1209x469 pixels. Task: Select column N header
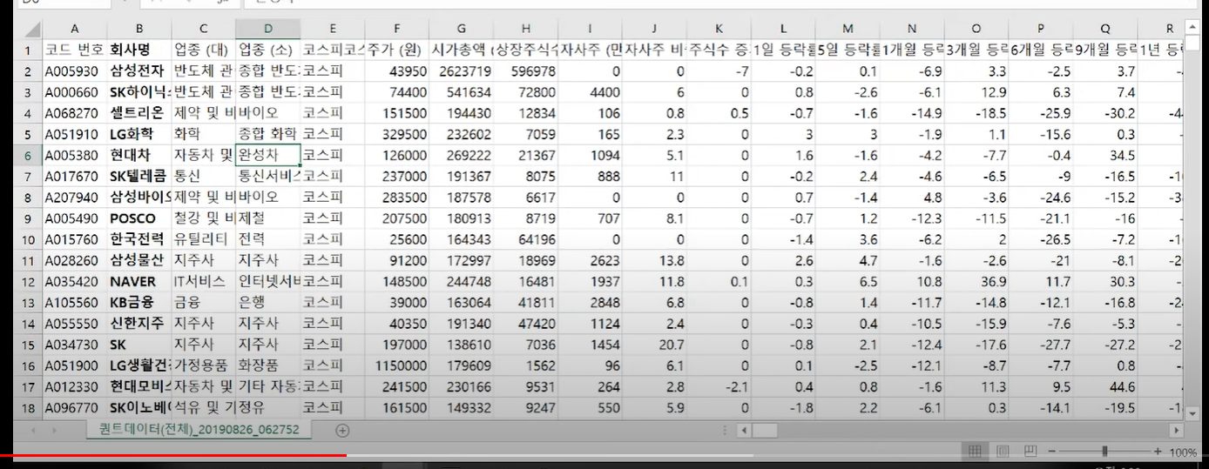point(912,29)
